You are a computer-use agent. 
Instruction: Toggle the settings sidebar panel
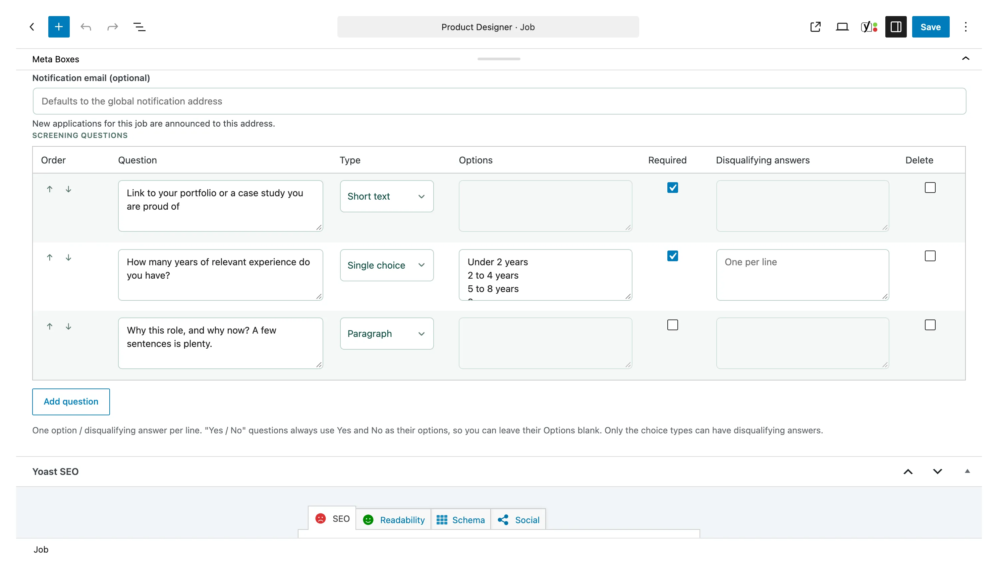(895, 26)
